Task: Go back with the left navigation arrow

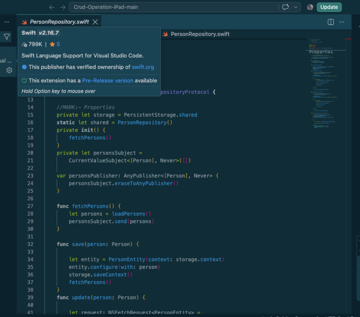Action: [x=52, y=7]
